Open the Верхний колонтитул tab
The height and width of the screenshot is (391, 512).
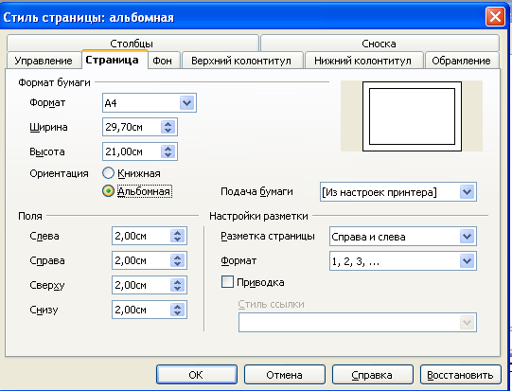241,61
